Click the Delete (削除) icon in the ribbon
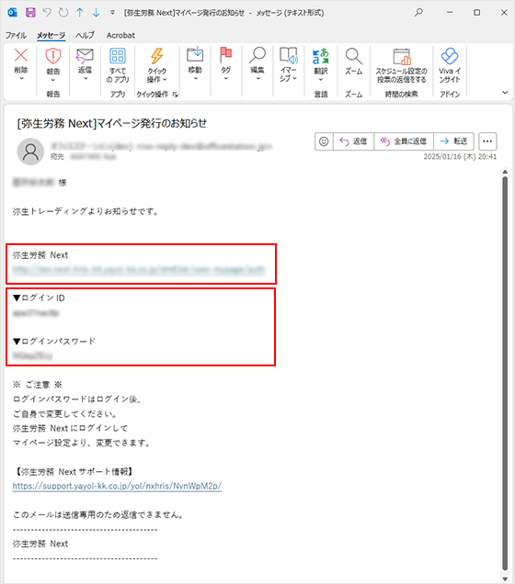The image size is (515, 584). tap(21, 55)
